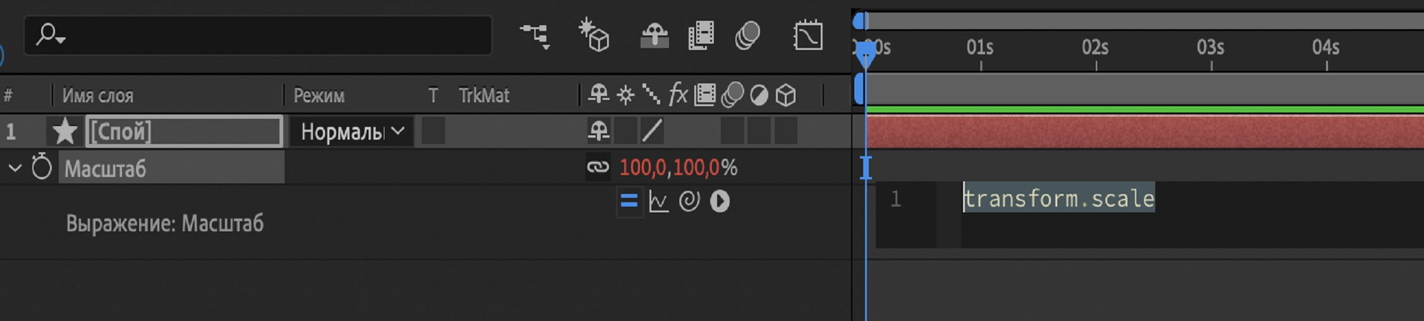Click the expression pick whip spiral icon
Viewport: 1424px width, 321px height.
(689, 202)
